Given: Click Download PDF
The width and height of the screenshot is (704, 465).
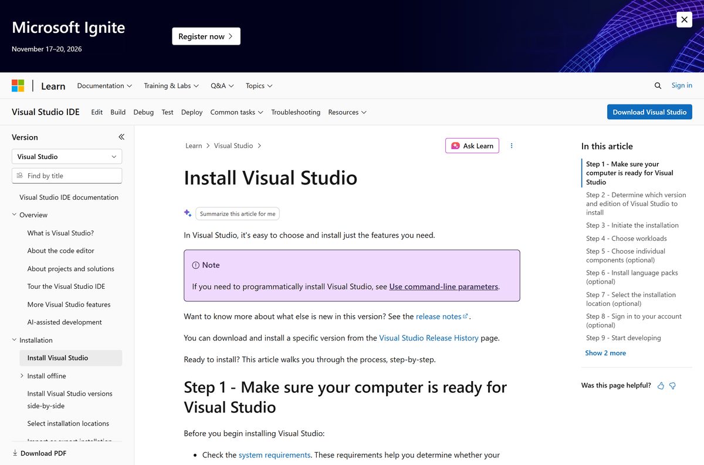Looking at the screenshot, I should [39, 453].
